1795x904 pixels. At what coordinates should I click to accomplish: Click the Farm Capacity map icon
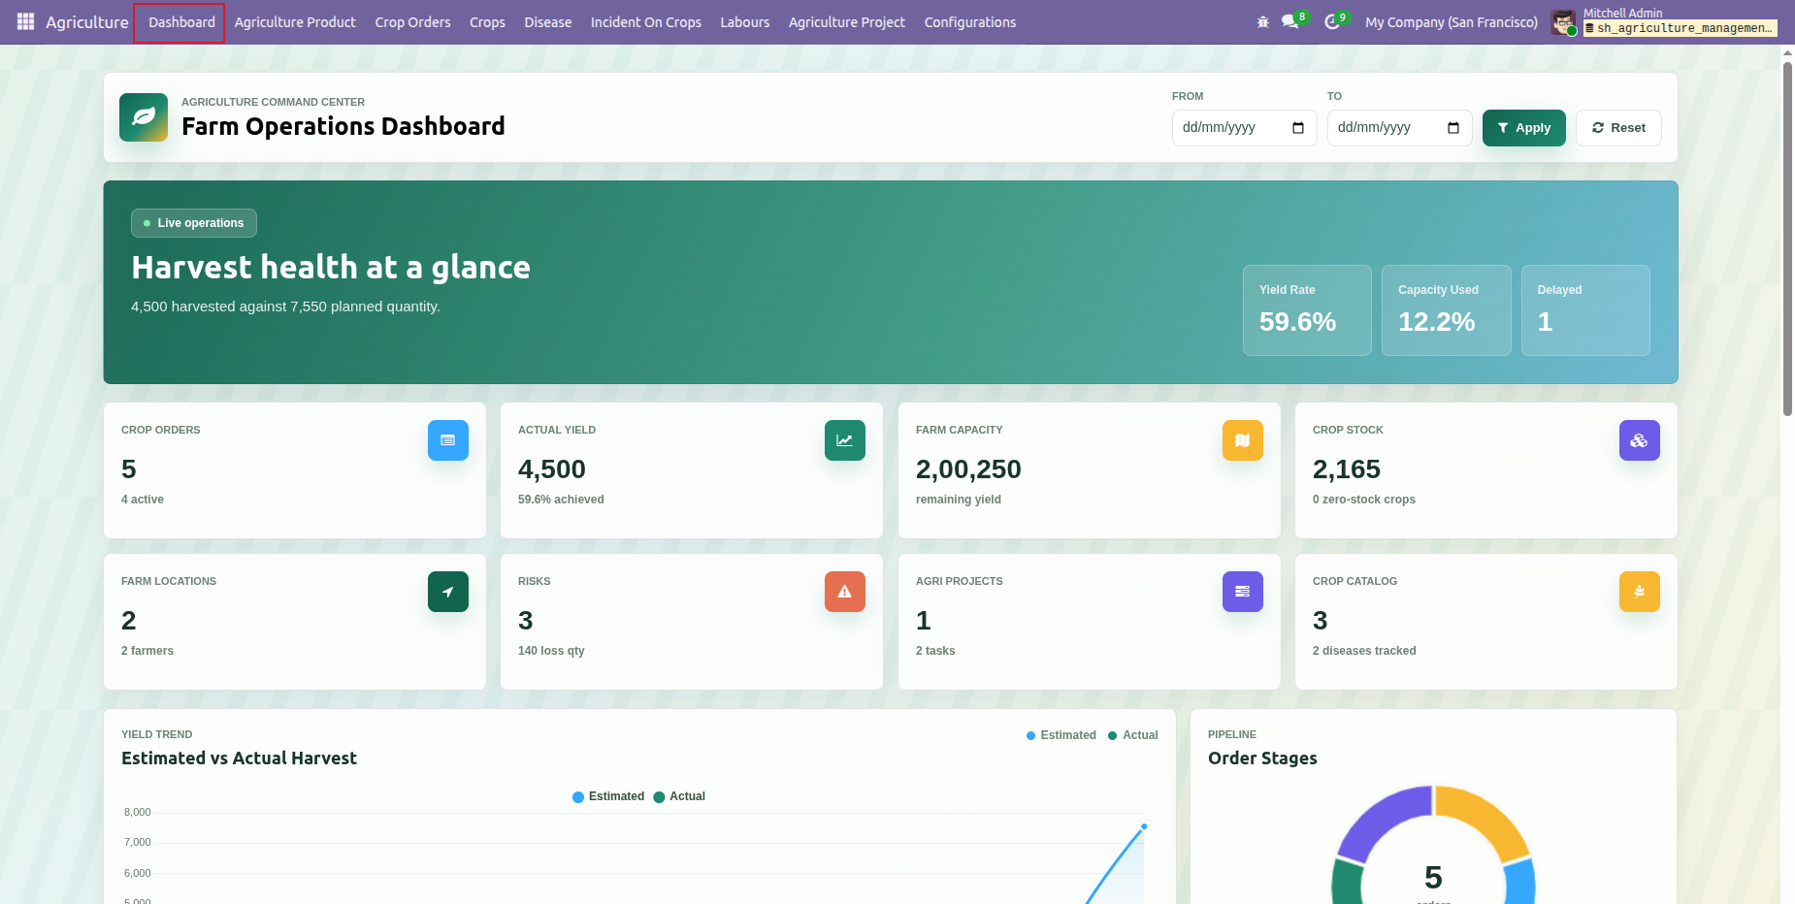click(x=1243, y=440)
